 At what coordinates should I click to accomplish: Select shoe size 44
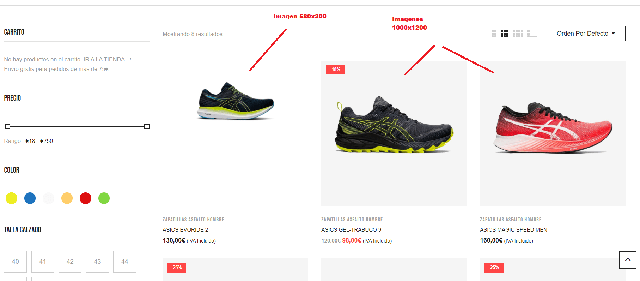click(124, 262)
